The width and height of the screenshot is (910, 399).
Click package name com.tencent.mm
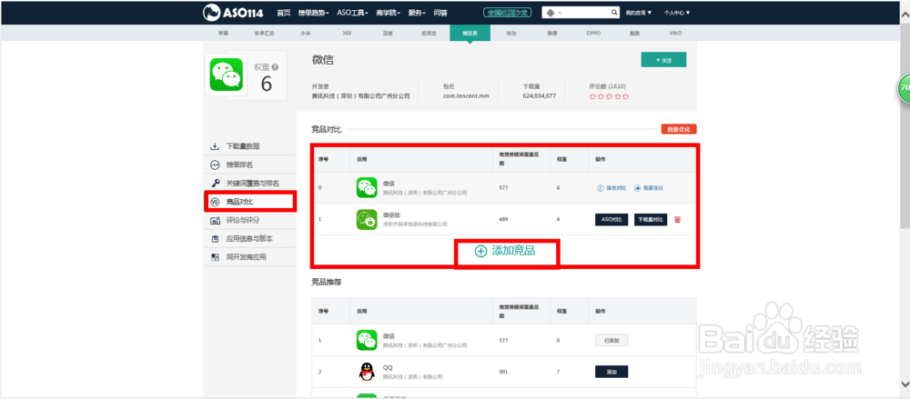click(x=466, y=95)
